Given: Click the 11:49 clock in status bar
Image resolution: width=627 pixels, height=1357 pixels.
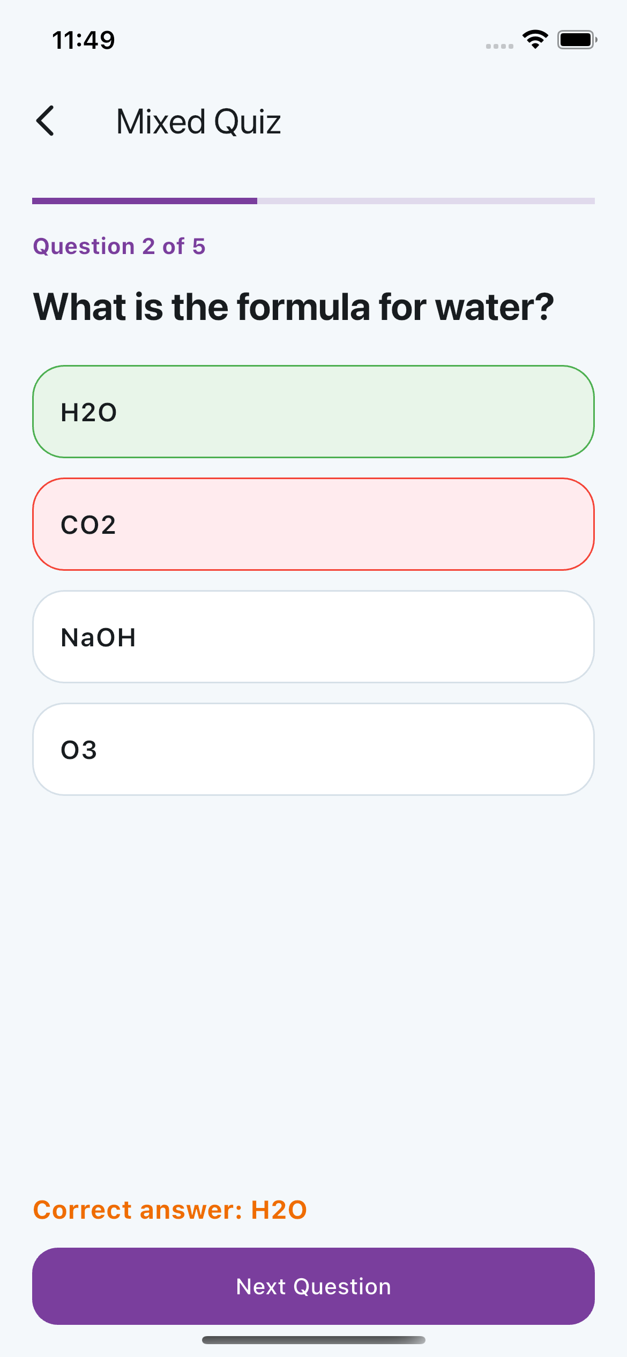Looking at the screenshot, I should (84, 40).
